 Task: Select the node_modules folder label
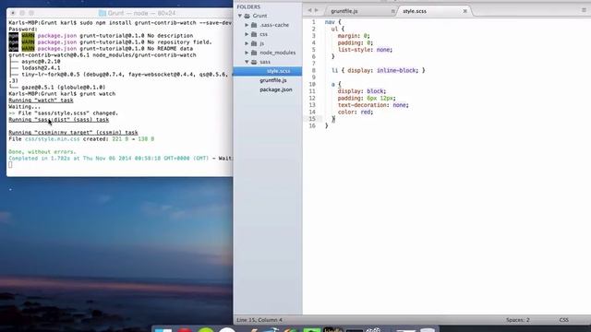click(x=277, y=53)
